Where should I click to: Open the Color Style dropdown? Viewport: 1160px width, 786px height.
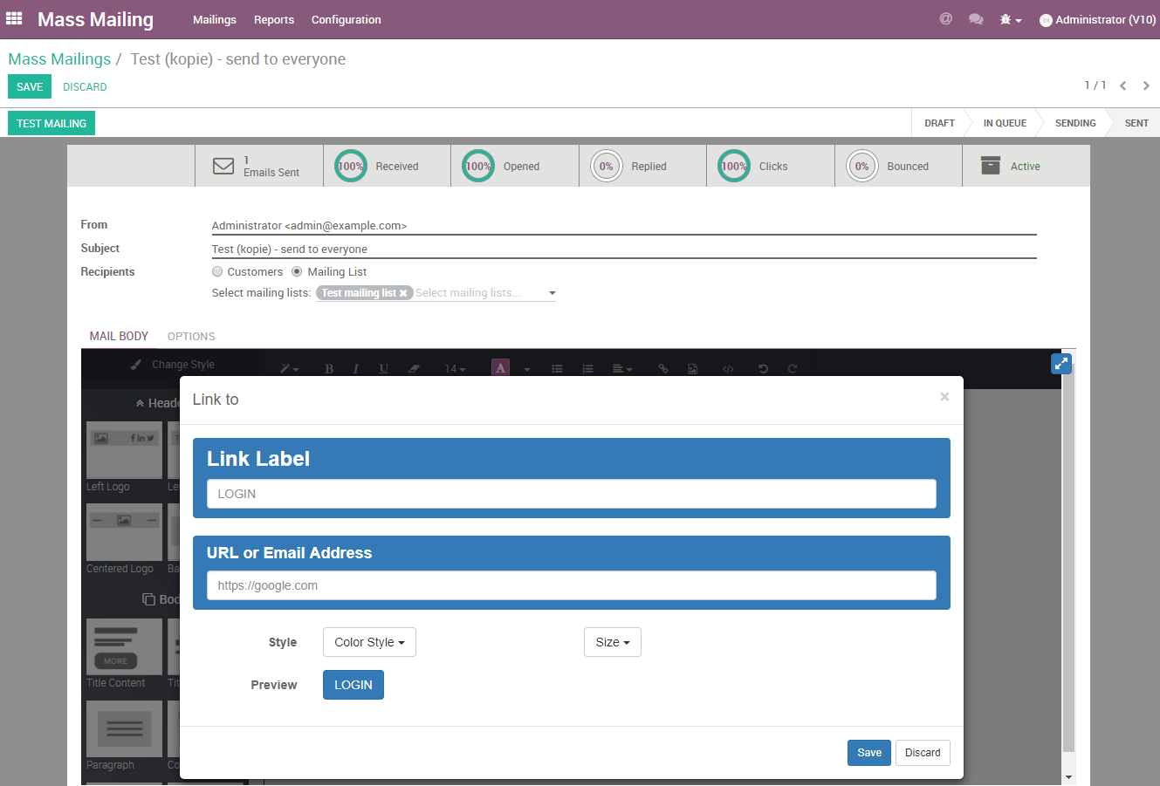(369, 641)
